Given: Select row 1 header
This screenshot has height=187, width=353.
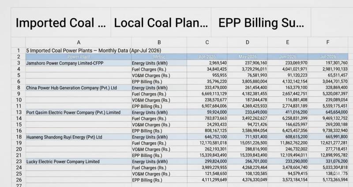Looking at the screenshot, I should point(19,50).
